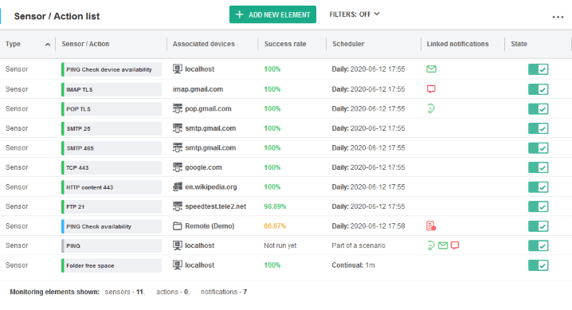Click the red message notification icon for IMAP TLS
The height and width of the screenshot is (310, 572).
coord(431,89)
